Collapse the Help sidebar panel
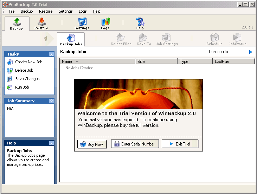257x194 pixels. coord(51,143)
